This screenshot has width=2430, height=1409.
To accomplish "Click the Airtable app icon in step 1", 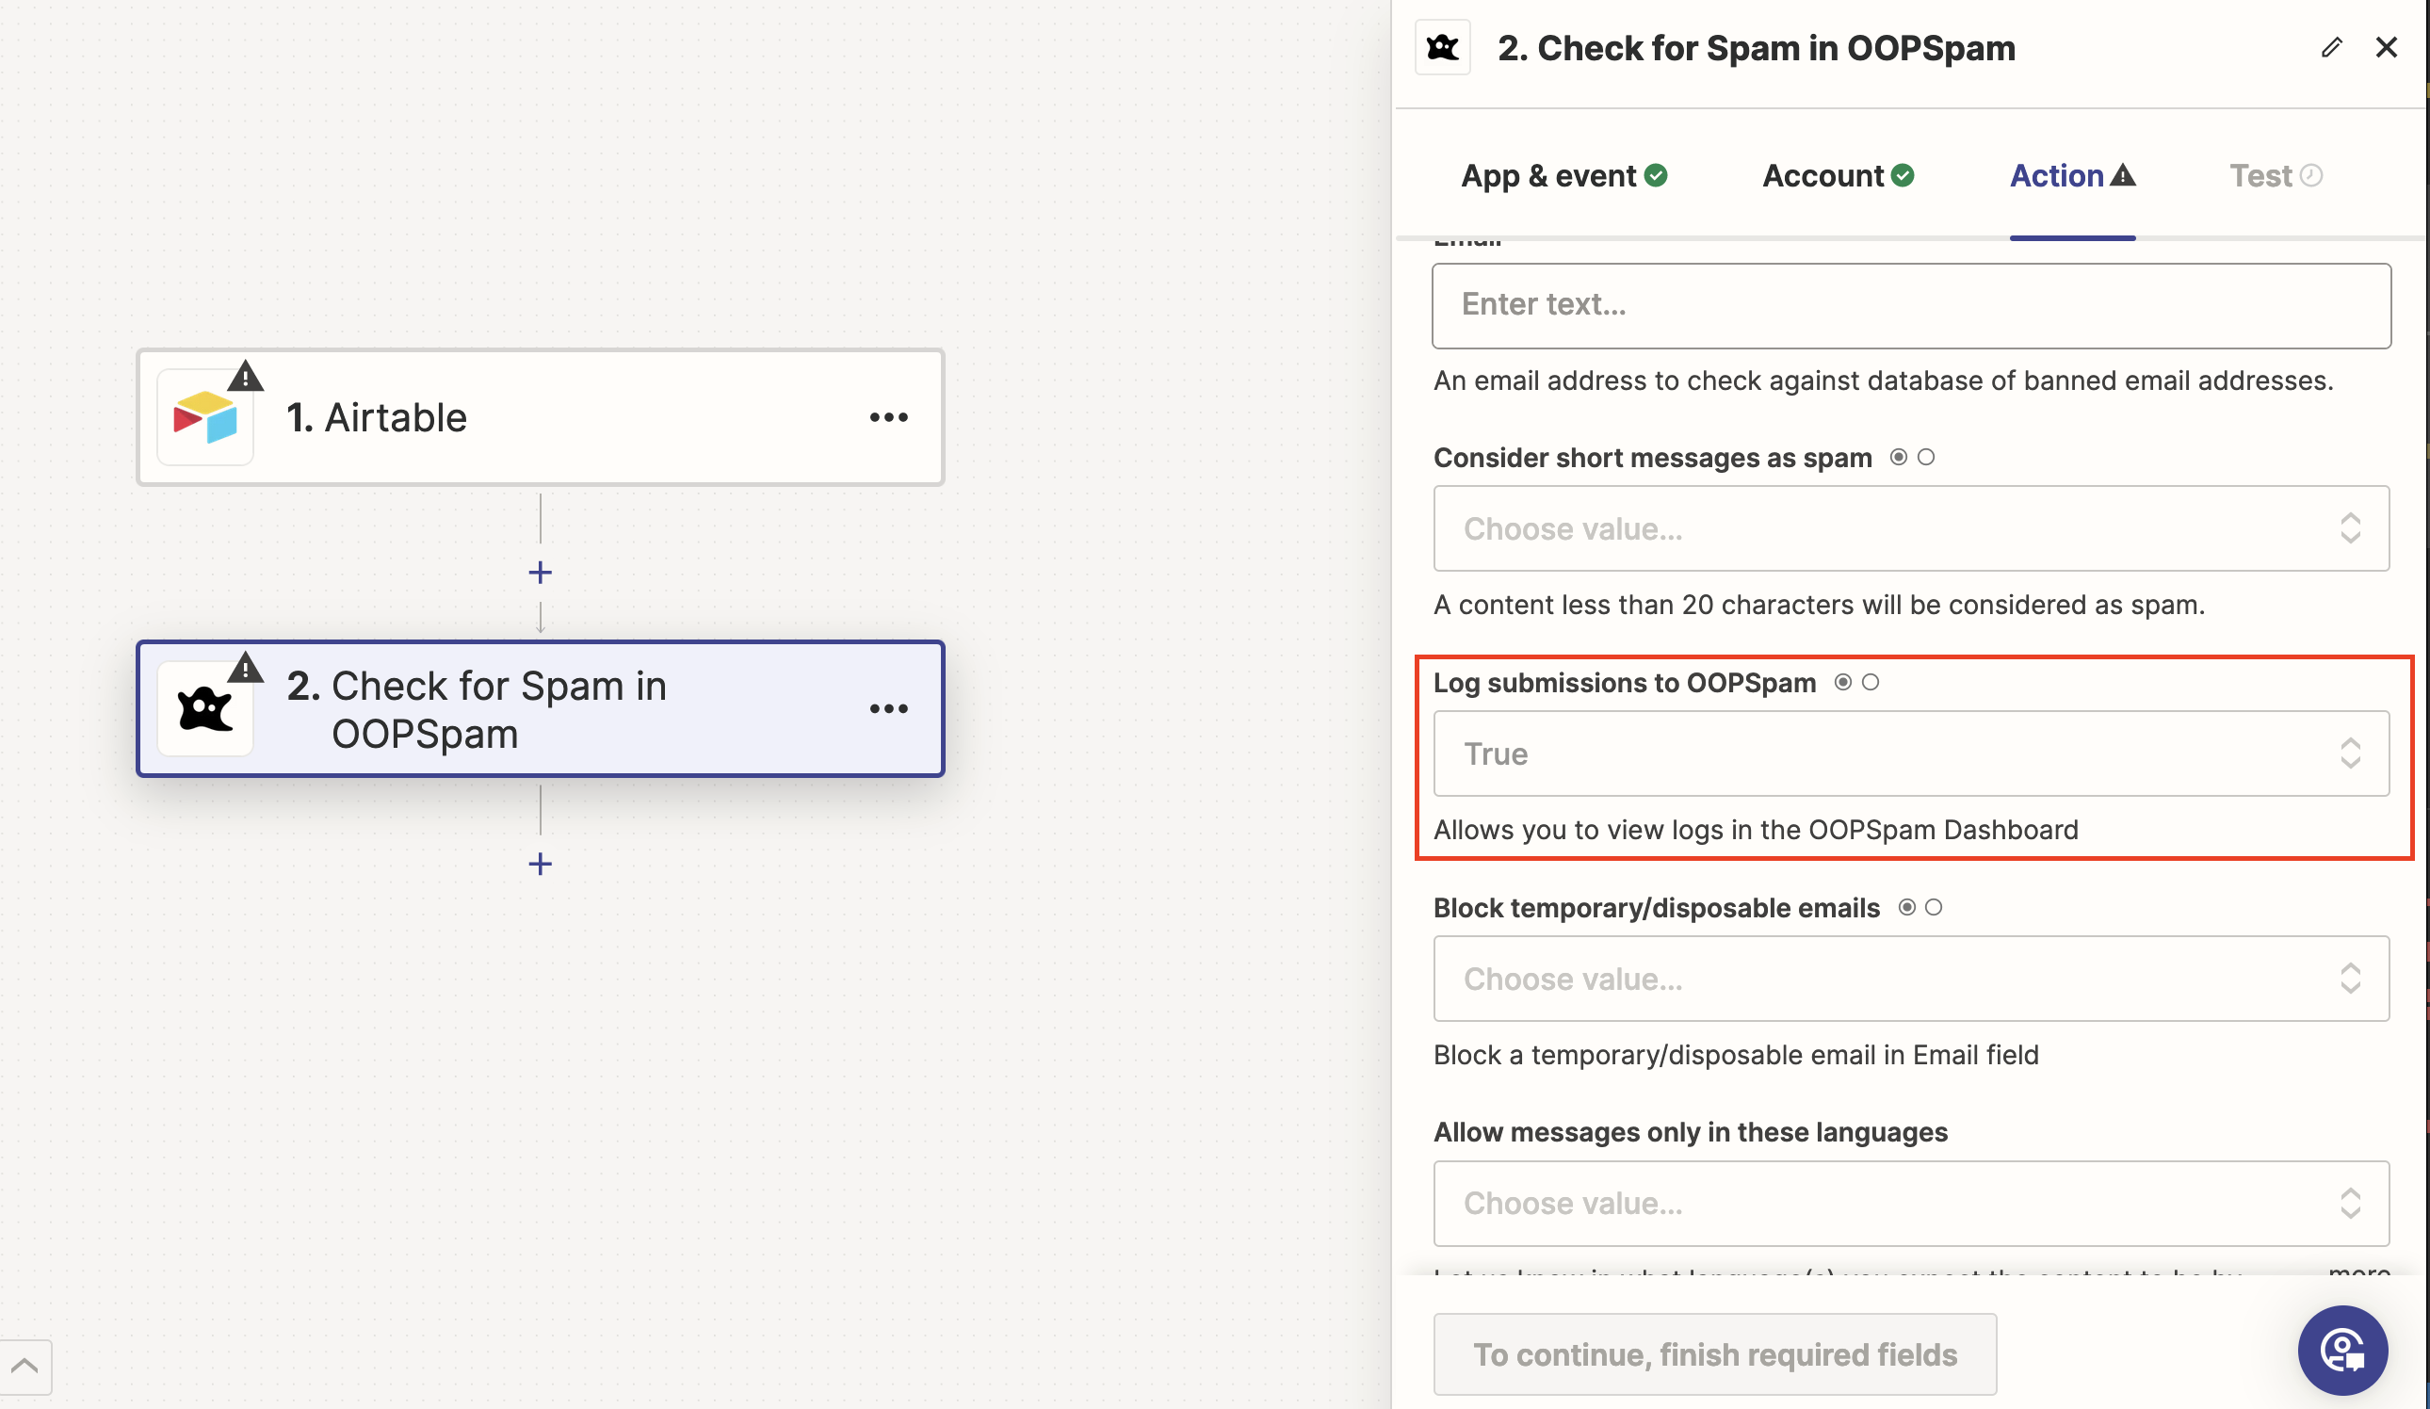I will [x=205, y=417].
